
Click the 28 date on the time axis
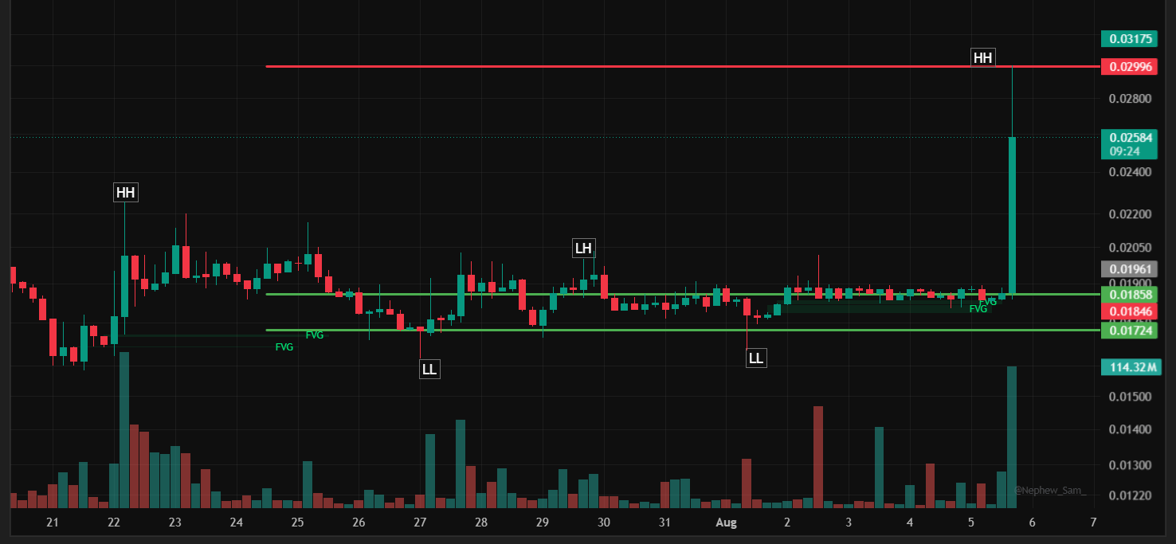point(481,522)
